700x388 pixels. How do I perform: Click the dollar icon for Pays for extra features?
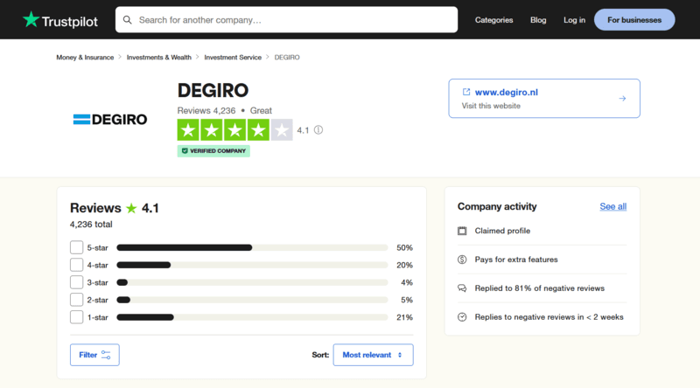point(462,260)
